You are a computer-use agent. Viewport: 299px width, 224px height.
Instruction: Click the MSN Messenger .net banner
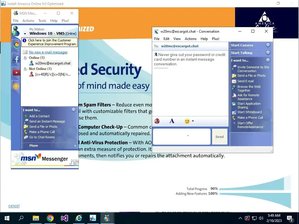[45, 159]
